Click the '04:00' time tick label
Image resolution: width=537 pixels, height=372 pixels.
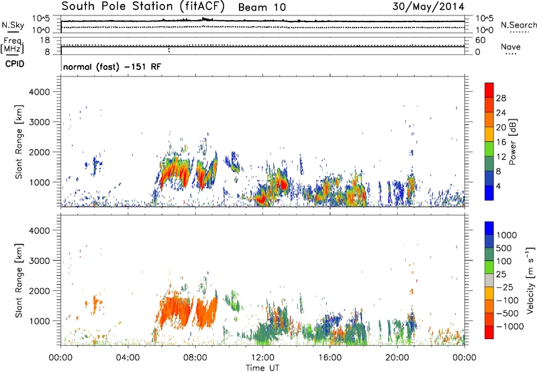[x=128, y=358]
